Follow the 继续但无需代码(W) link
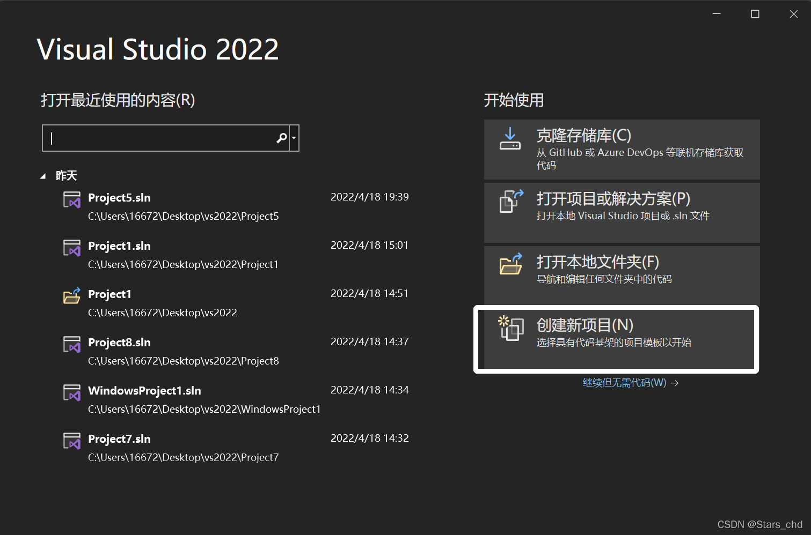Viewport: 811px width, 535px height. (x=631, y=383)
